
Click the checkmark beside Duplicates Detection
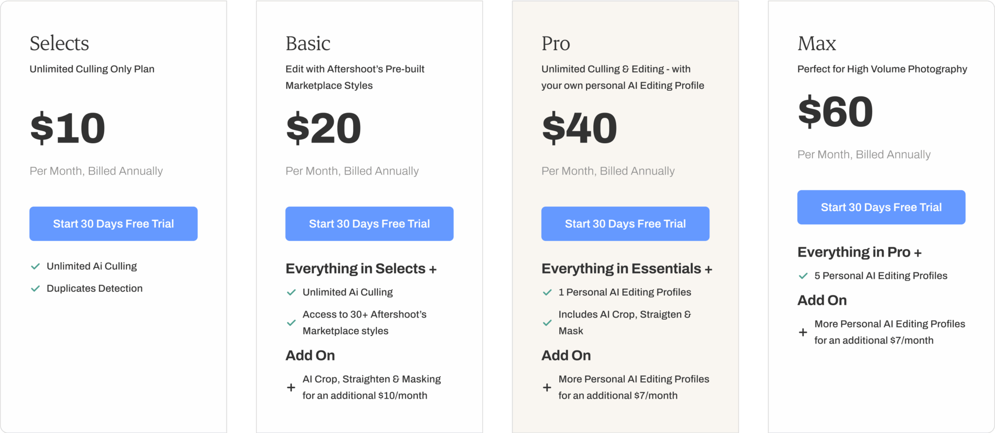pyautogui.click(x=34, y=288)
